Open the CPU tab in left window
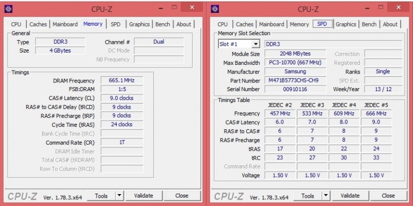This screenshot has width=413, height=206. 16,24
